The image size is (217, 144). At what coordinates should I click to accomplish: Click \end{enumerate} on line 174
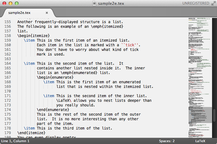point(53,110)
